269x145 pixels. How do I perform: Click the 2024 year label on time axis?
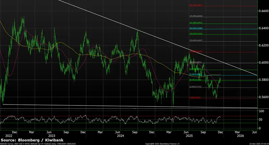120,136
